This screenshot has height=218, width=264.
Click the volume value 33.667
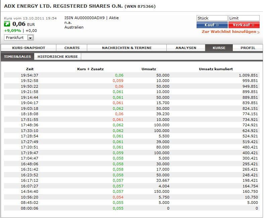[x=163, y=180]
